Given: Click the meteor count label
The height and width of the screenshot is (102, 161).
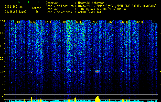Looking at the screenshot, I should coord(36,8).
